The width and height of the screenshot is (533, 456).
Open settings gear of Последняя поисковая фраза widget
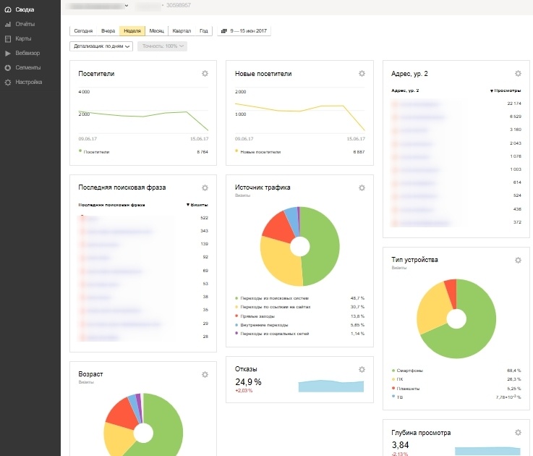(x=205, y=188)
